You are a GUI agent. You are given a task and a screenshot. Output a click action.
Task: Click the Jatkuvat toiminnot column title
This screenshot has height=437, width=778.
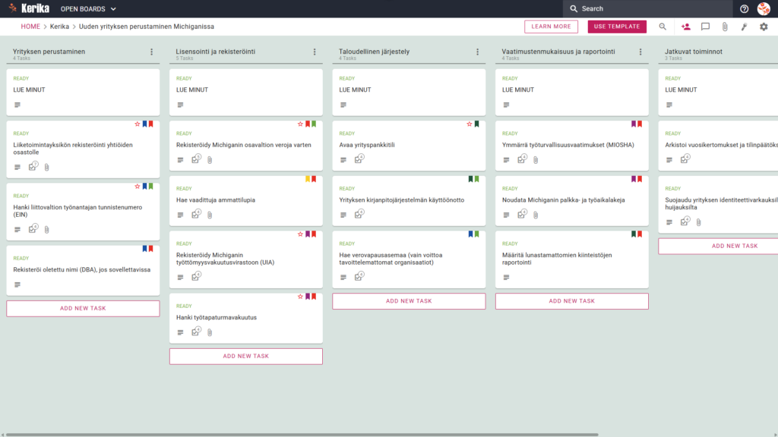[694, 52]
